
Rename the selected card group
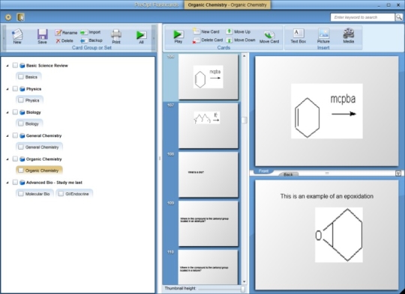(66, 32)
